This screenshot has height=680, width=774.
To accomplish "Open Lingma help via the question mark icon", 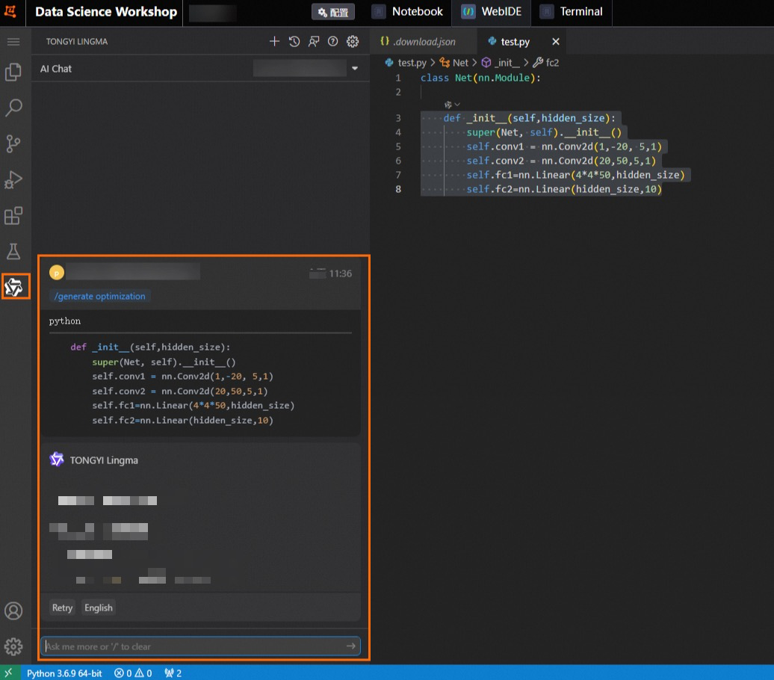I will pos(333,42).
